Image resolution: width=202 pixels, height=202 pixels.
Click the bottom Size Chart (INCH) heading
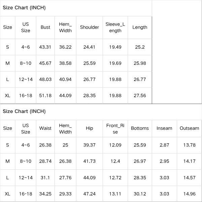coord(24,111)
